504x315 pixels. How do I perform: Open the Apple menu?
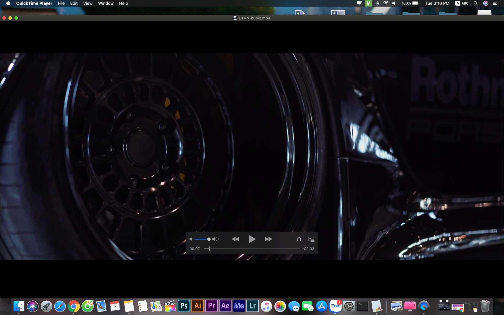[x=8, y=3]
